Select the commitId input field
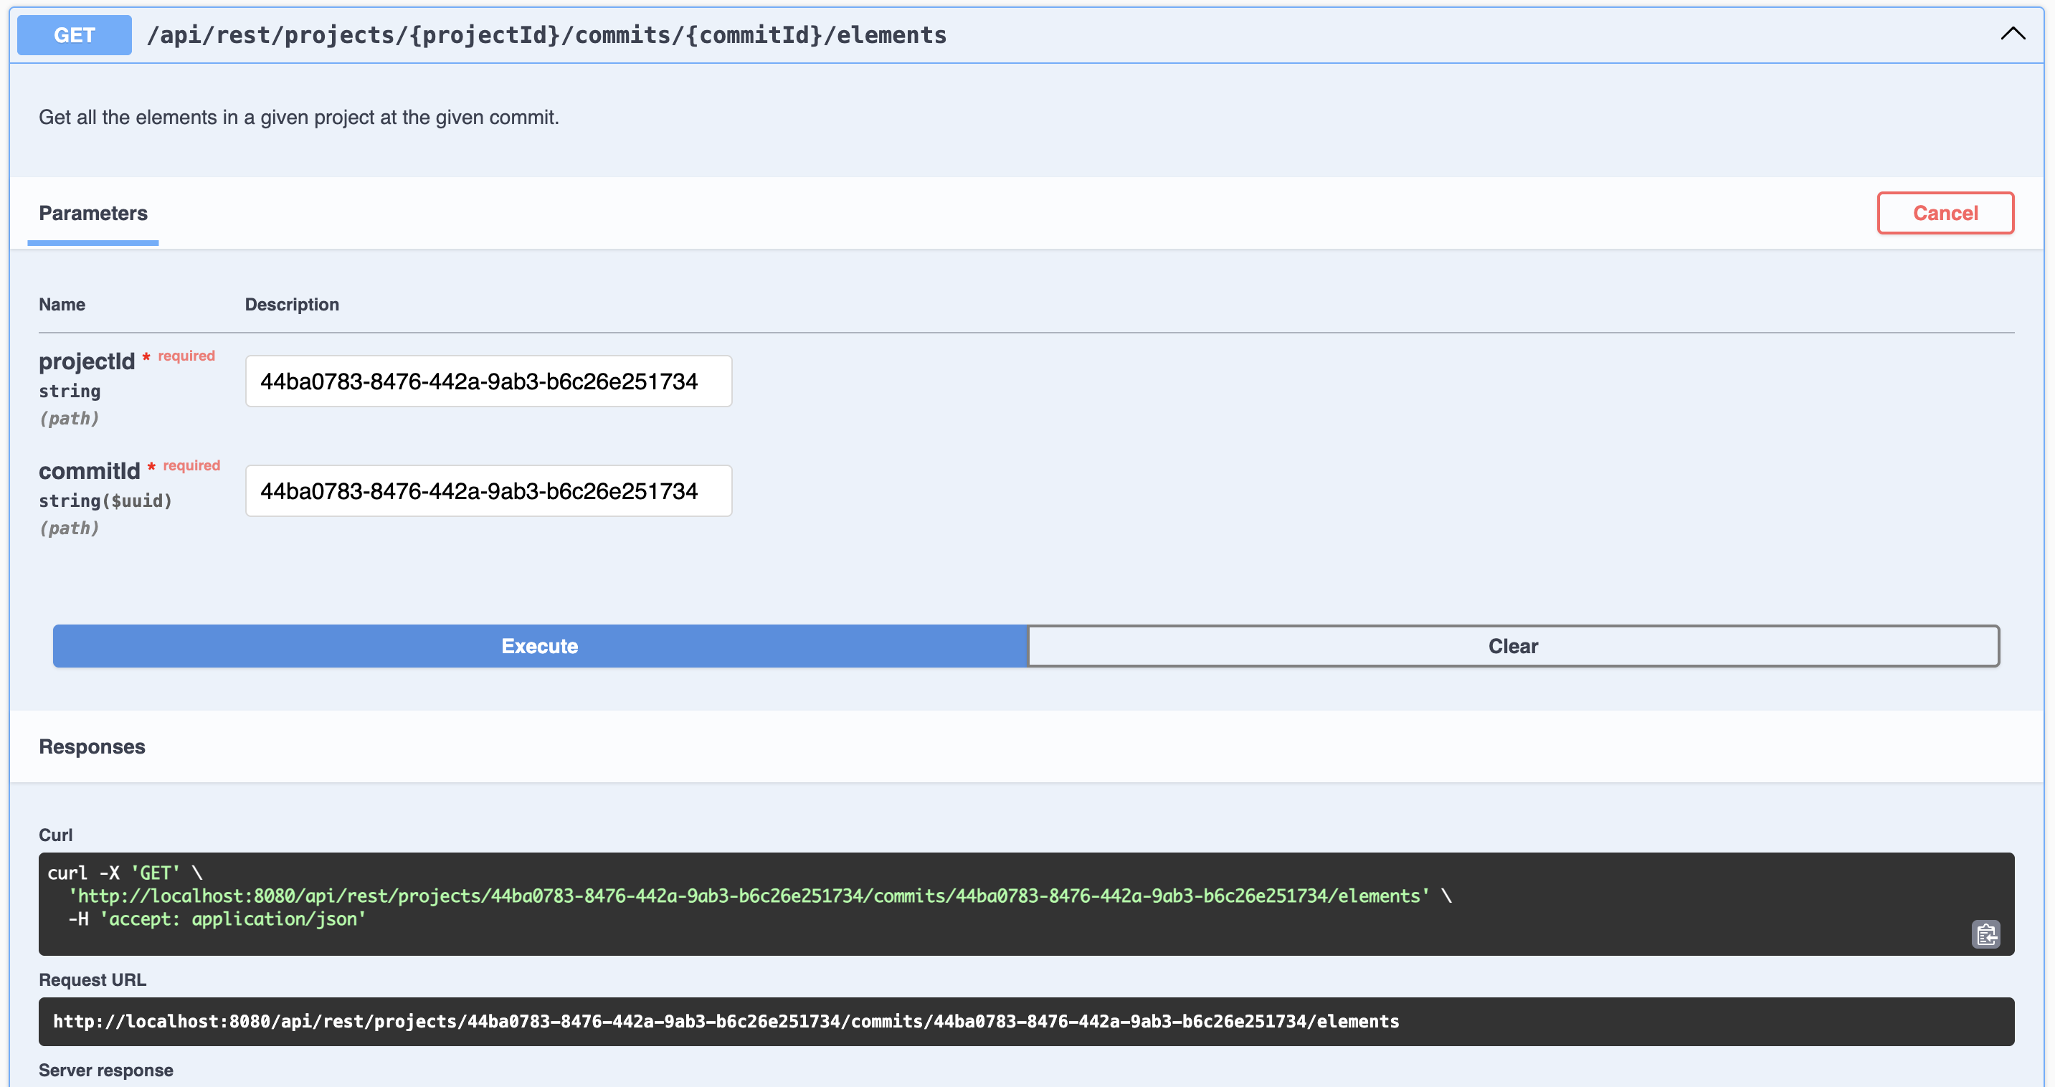This screenshot has width=2055, height=1087. [488, 490]
